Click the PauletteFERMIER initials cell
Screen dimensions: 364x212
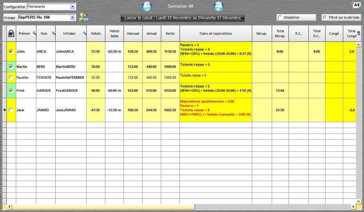[71, 77]
